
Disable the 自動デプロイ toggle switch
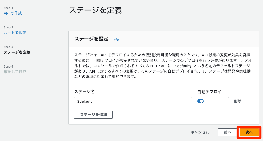pyautogui.click(x=200, y=101)
